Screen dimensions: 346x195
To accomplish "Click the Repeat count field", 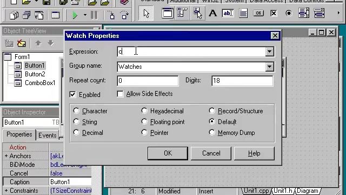I will tap(148, 81).
